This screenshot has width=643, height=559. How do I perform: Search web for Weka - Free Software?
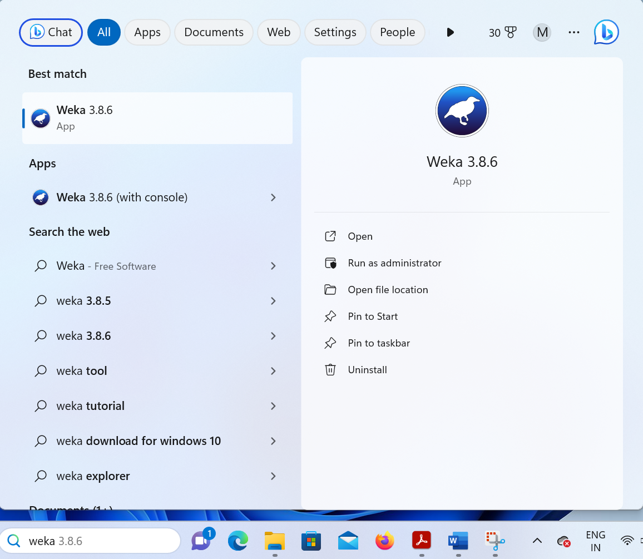pos(106,266)
